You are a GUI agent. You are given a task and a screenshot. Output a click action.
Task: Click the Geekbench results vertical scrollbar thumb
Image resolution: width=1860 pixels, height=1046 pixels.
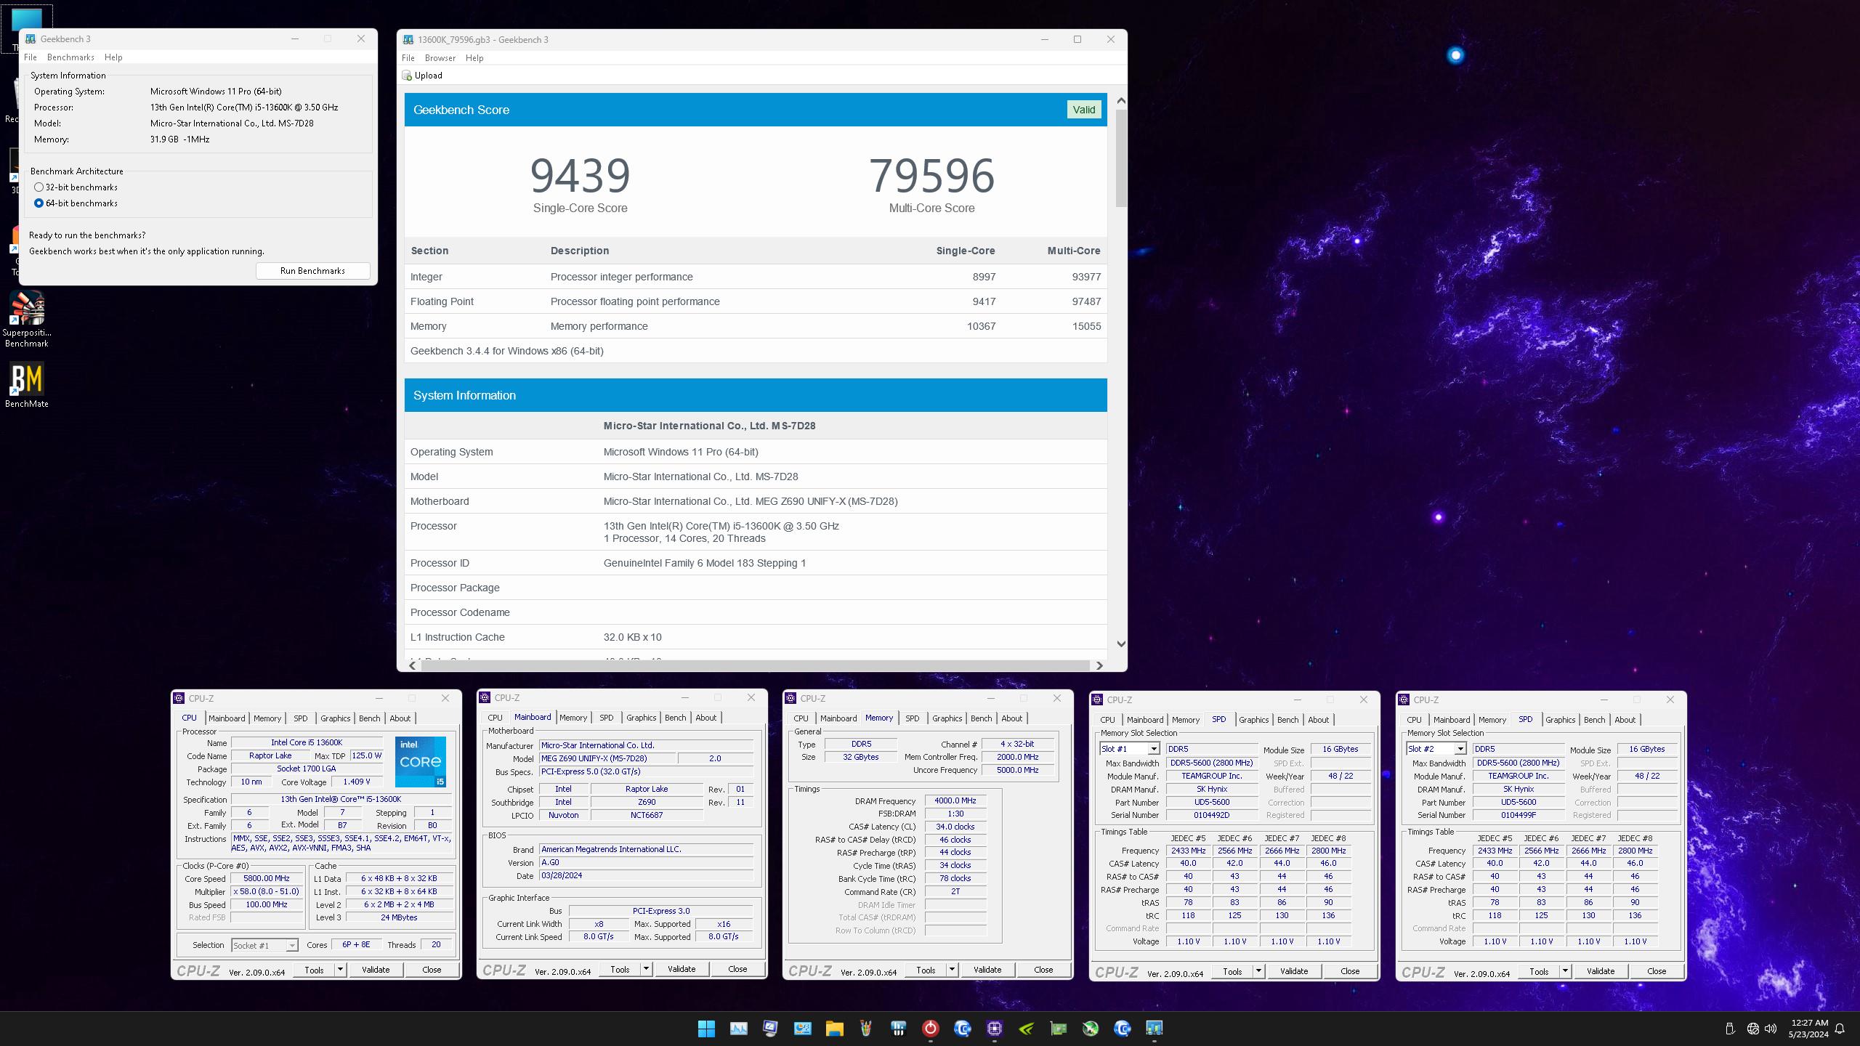(1121, 158)
